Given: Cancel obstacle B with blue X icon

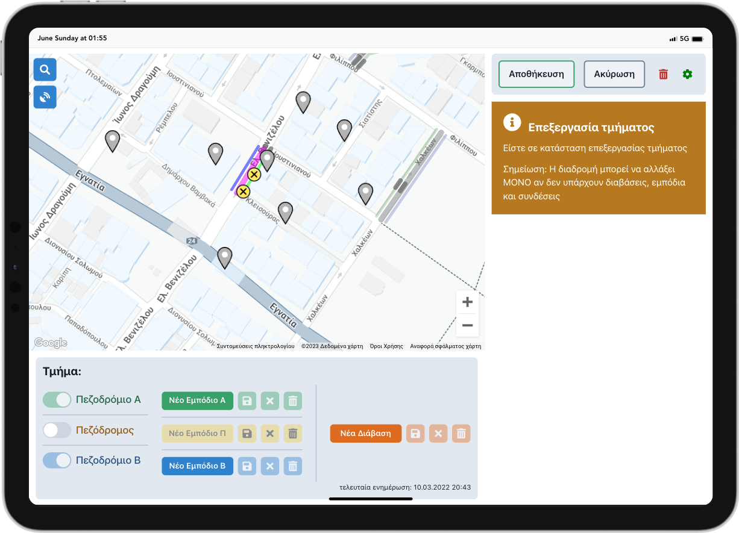Looking at the screenshot, I should point(270,466).
